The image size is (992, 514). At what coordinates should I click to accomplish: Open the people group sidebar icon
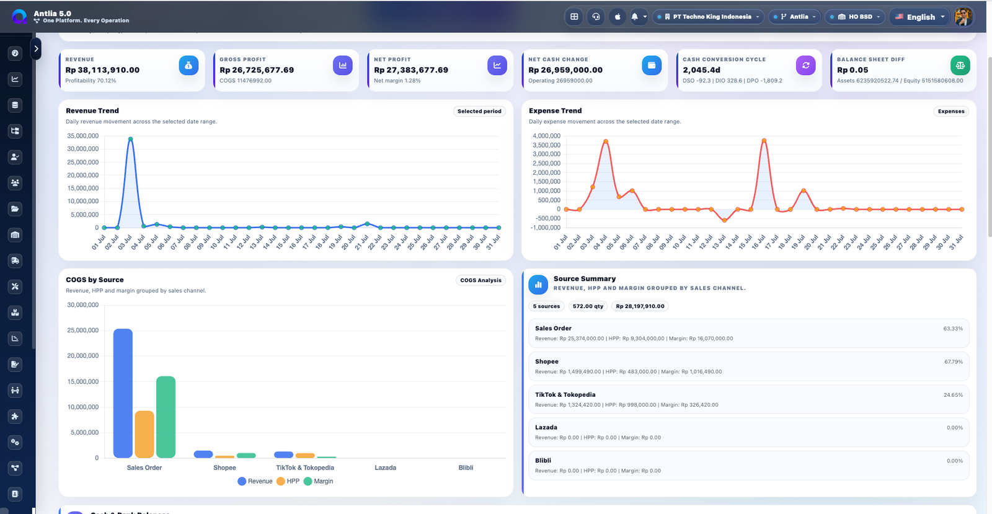(15, 183)
